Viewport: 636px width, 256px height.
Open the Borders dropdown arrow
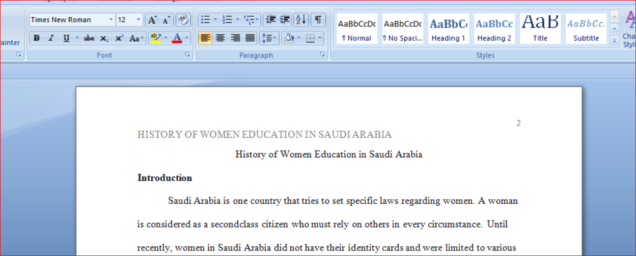[x=320, y=38]
